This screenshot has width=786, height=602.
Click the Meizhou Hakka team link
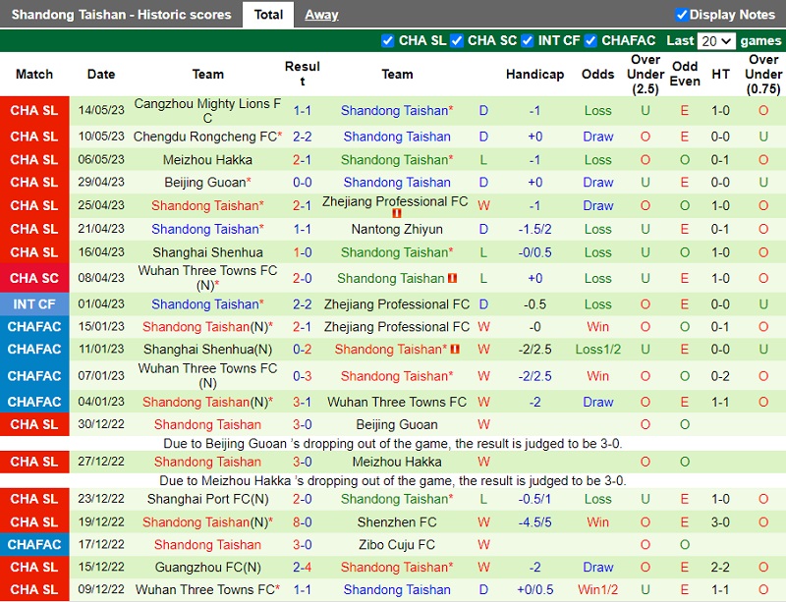[207, 160]
